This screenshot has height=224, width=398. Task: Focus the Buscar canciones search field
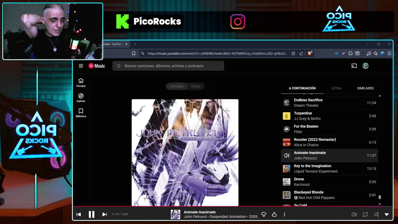[168, 66]
